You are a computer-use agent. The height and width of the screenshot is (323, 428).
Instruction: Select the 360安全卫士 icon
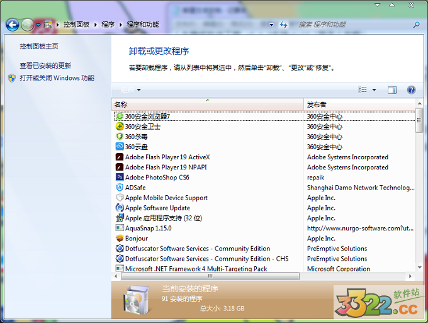(x=120, y=127)
